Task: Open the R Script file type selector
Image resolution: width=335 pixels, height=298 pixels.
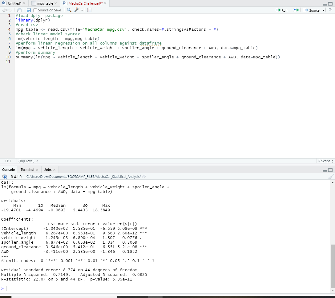Action: tap(325, 161)
